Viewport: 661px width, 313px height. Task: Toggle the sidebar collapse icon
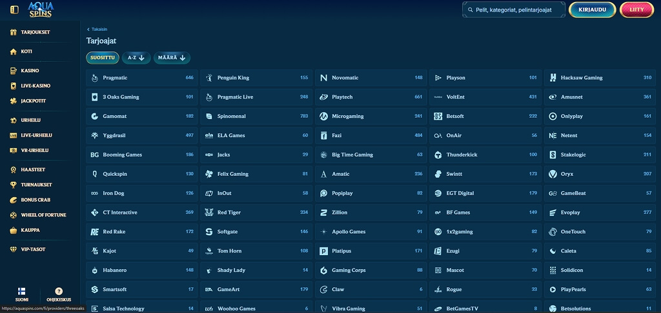click(x=14, y=9)
